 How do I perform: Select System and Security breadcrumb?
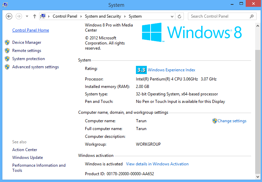[x=103, y=16]
